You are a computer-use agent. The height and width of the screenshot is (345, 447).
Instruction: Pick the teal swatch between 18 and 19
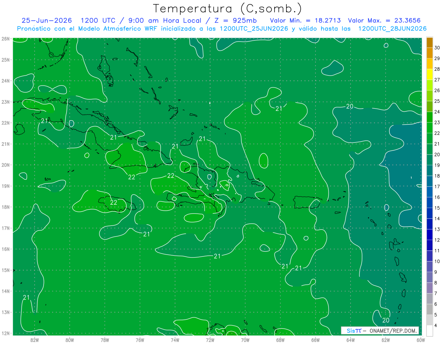coord(429,170)
